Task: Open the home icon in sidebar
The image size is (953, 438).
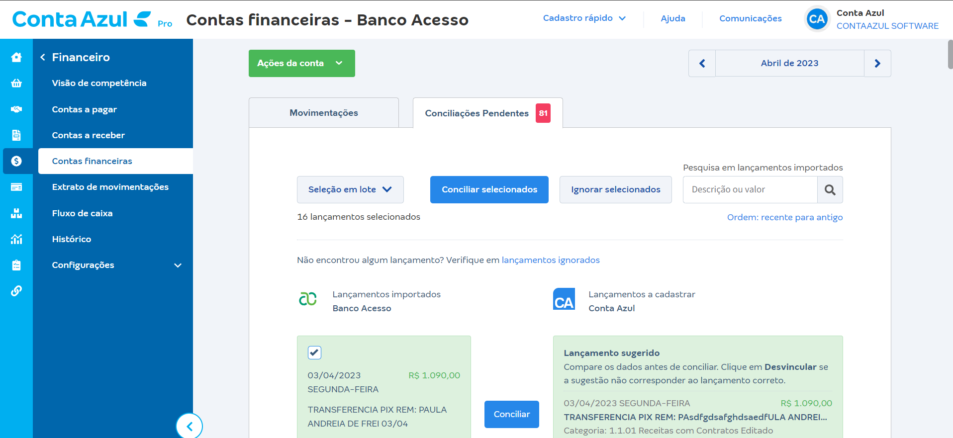Action: (x=16, y=57)
